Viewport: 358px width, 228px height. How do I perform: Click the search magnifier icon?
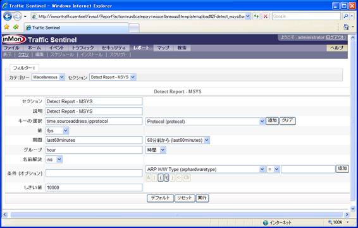[x=346, y=16]
